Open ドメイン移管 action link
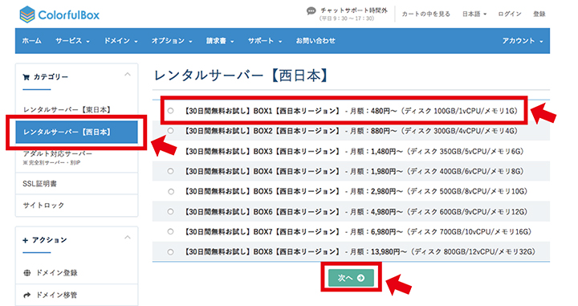578x306 pixels. (56, 295)
